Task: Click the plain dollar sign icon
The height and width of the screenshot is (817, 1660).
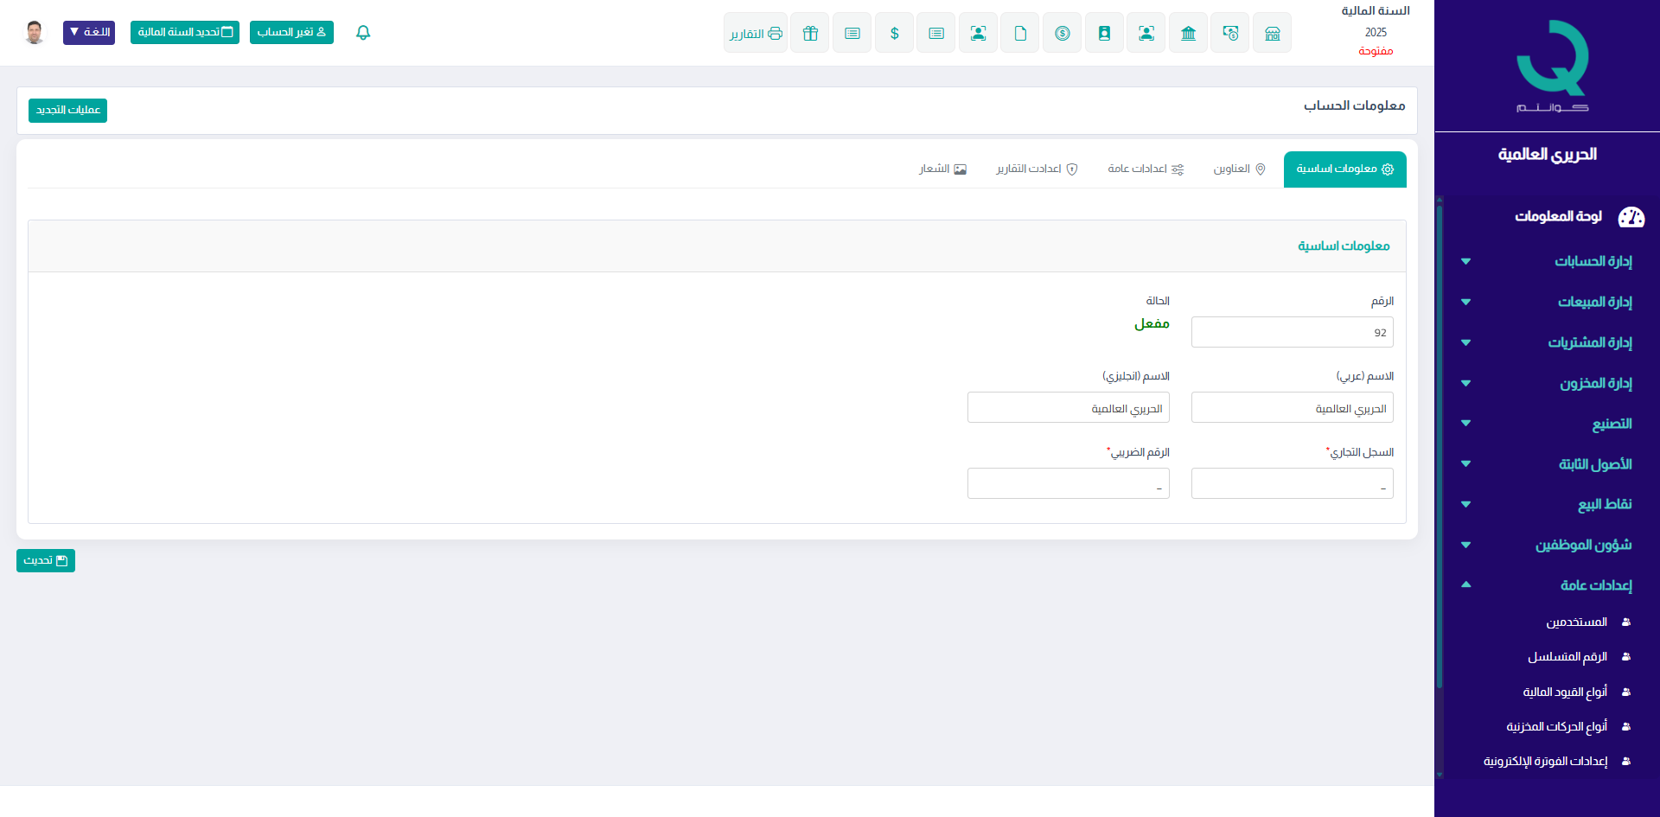Action: (x=894, y=33)
